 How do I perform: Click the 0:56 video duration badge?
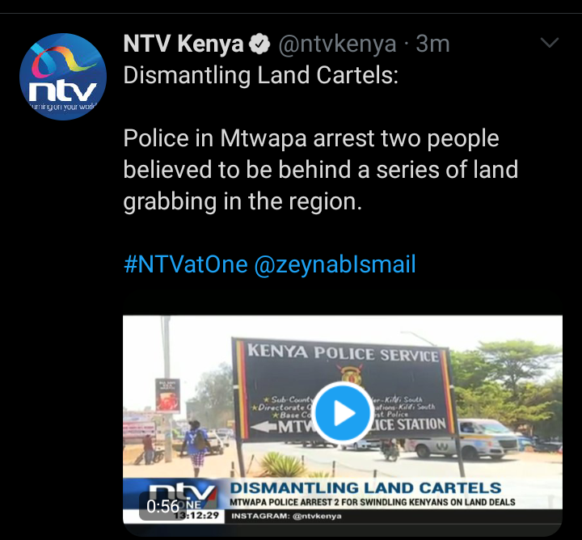162,506
